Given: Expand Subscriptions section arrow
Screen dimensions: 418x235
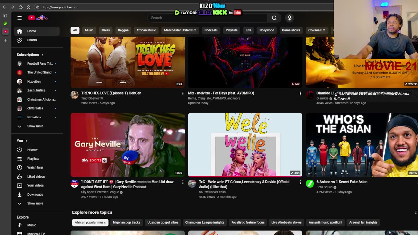Looking at the screenshot, I should [42, 55].
